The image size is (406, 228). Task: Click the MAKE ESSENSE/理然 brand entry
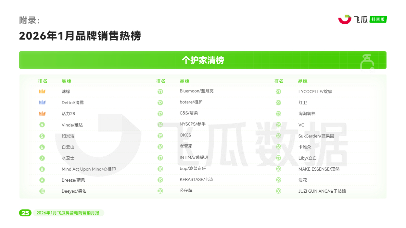[x=319, y=169]
